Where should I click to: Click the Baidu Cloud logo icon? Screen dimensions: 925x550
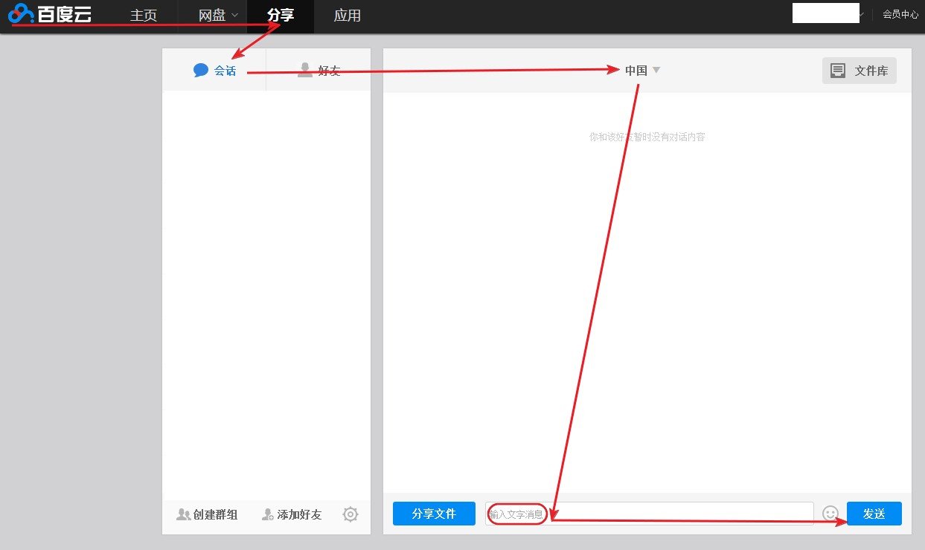tap(21, 13)
